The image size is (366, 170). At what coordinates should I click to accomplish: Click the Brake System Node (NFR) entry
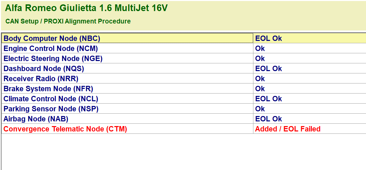(48, 89)
